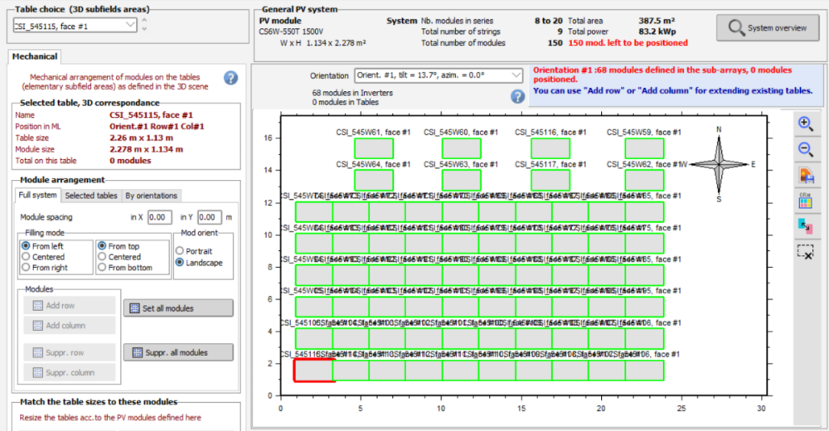Open the System overview

[767, 27]
